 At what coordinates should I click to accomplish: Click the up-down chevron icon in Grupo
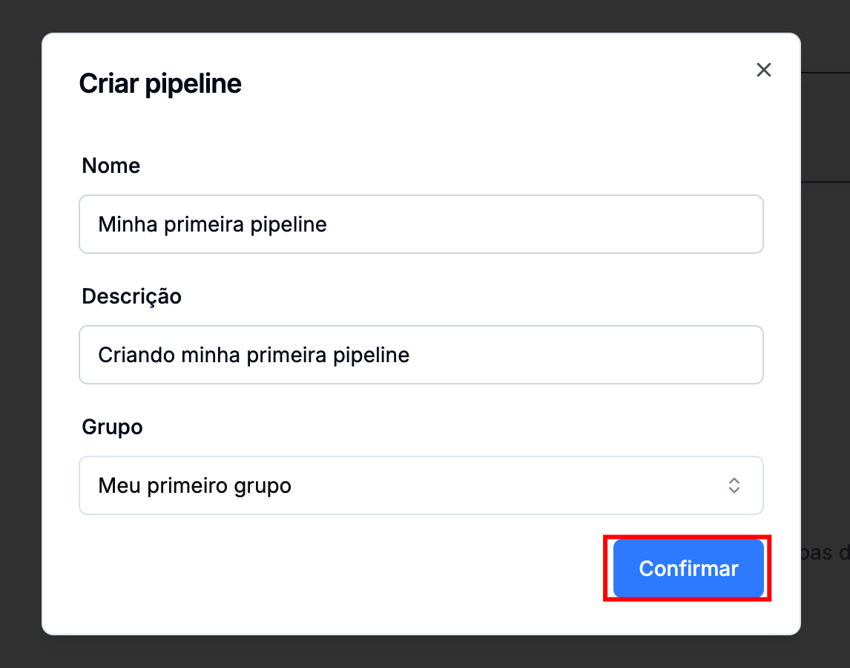coord(734,485)
